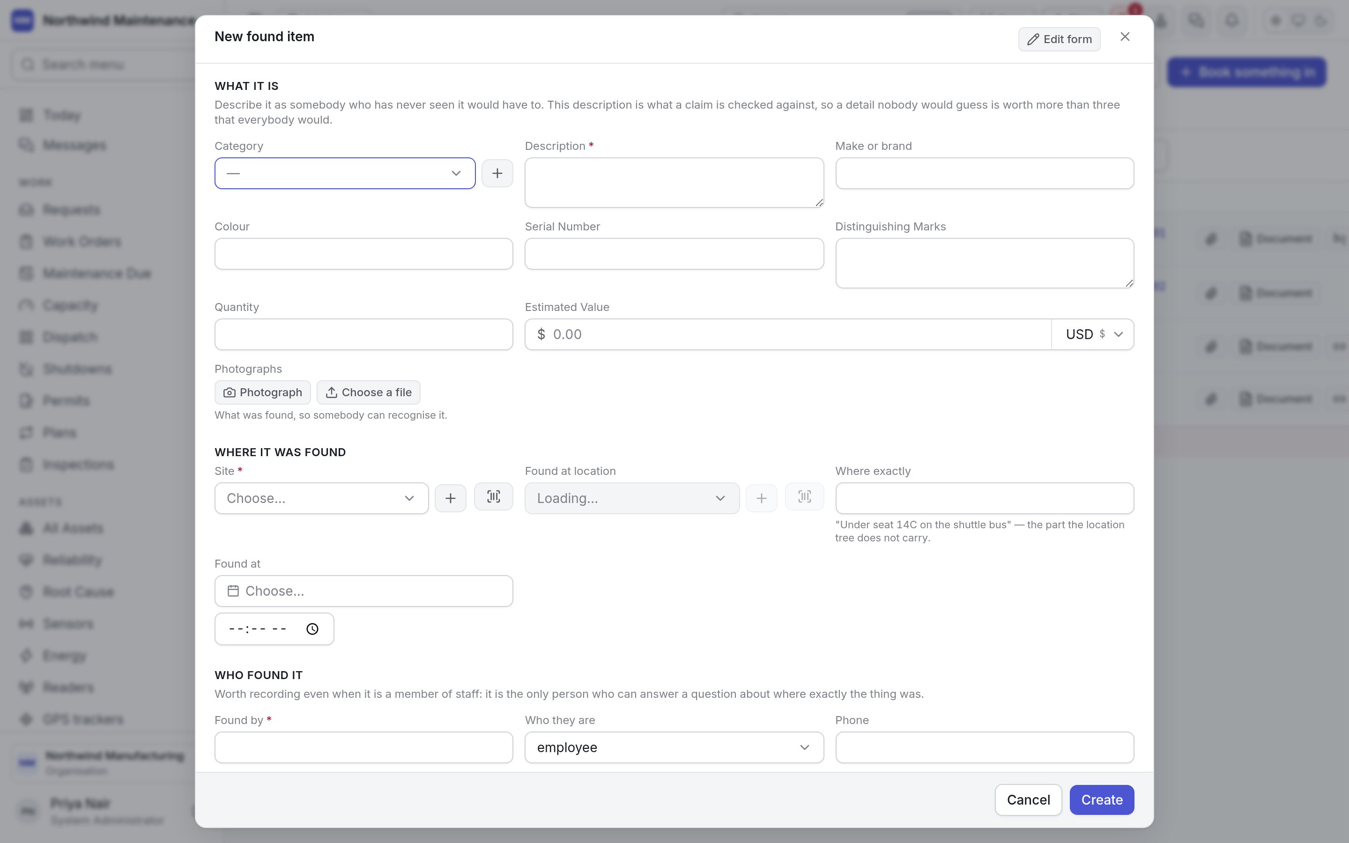This screenshot has width=1349, height=843.
Task: Click the upload Choose a file button
Action: (369, 392)
